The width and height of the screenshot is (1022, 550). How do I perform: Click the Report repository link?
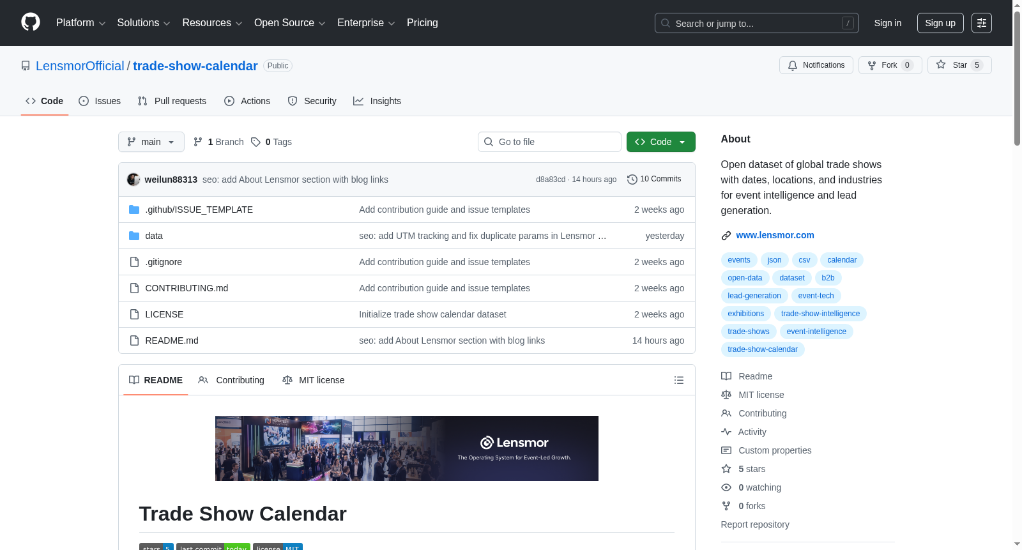[x=755, y=524]
